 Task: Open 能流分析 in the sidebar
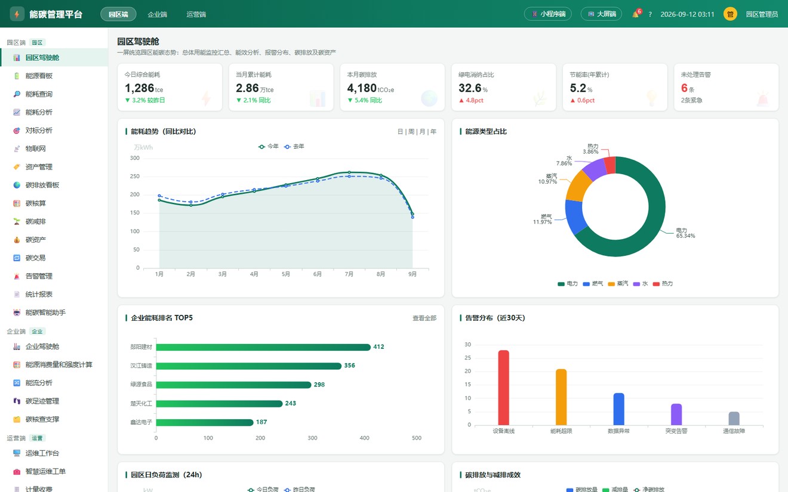pos(54,383)
